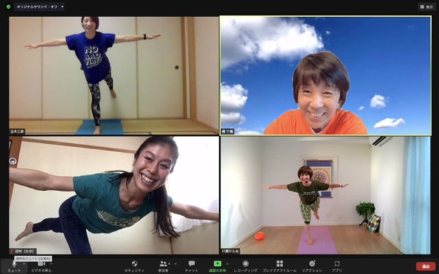Click the red 退出 leave button
Viewport: 439px width, 274px height.
click(425, 266)
